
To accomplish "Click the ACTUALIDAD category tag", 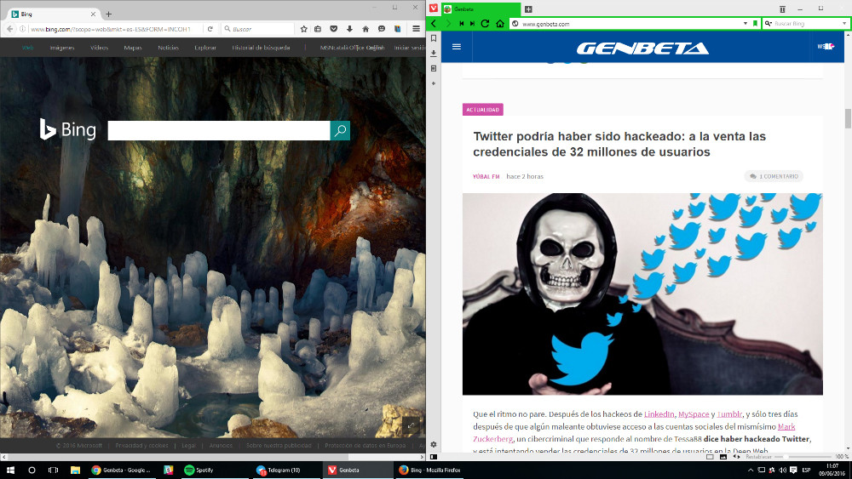I will 482,110.
